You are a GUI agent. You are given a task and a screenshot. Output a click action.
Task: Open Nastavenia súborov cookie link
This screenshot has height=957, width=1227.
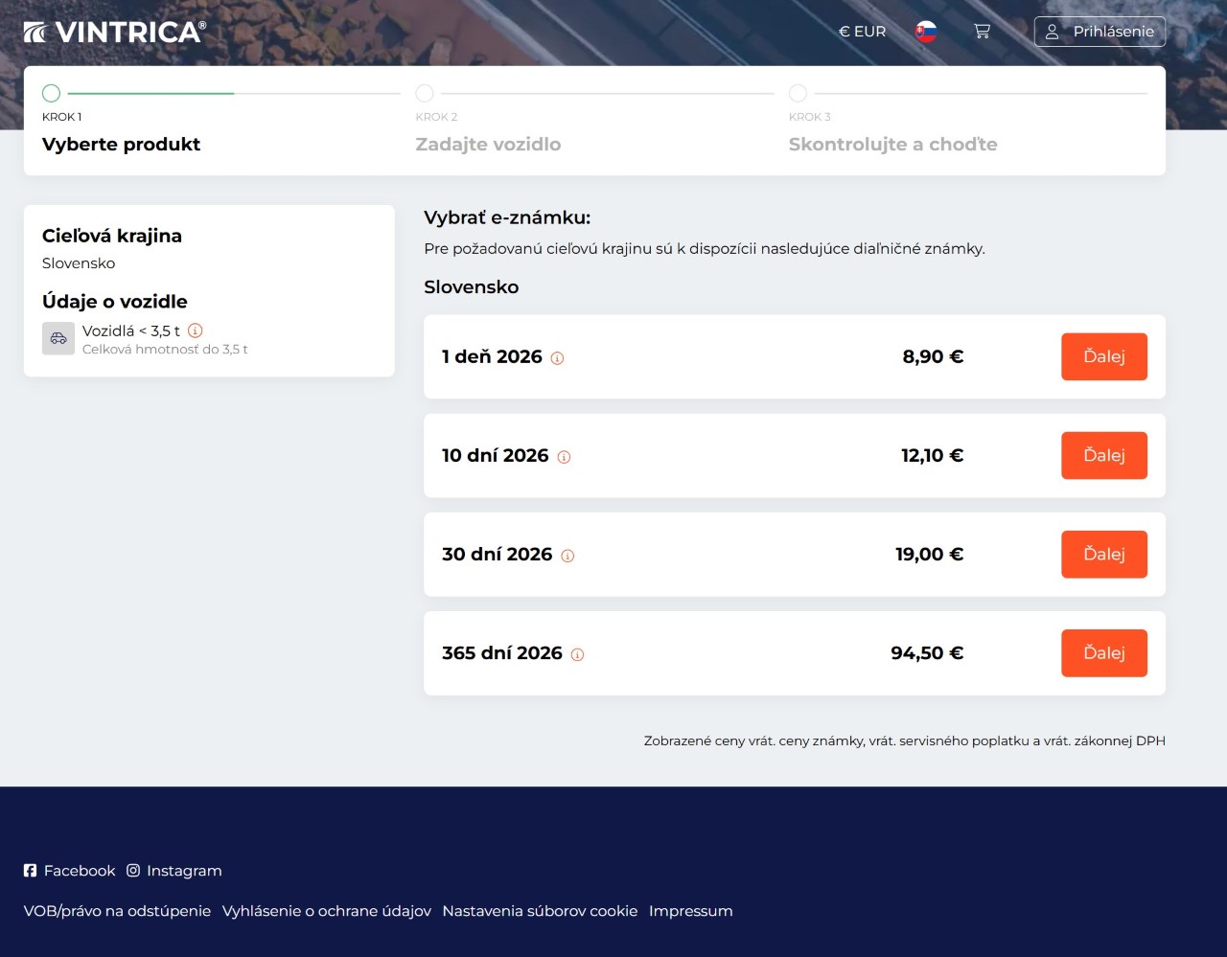[x=540, y=911]
